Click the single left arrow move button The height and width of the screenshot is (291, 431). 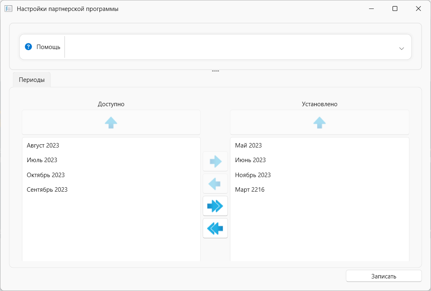(x=215, y=184)
